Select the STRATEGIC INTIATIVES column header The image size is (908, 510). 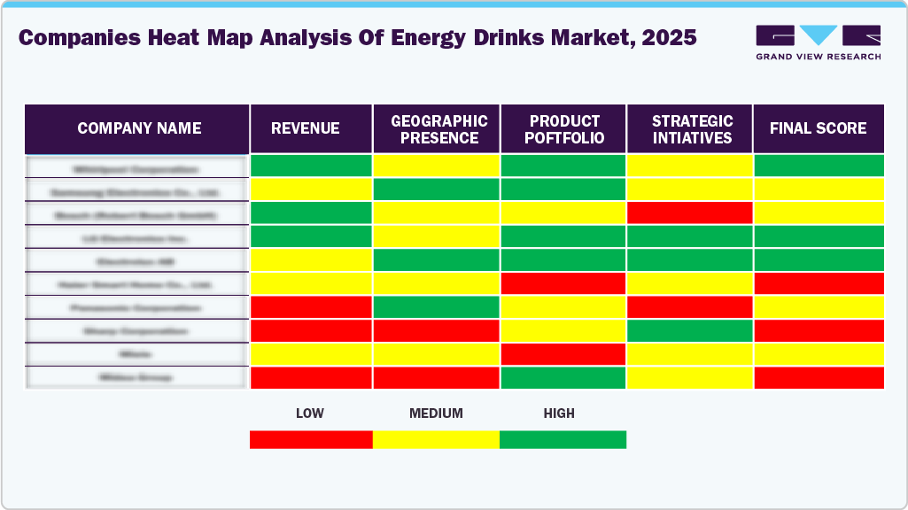[690, 128]
